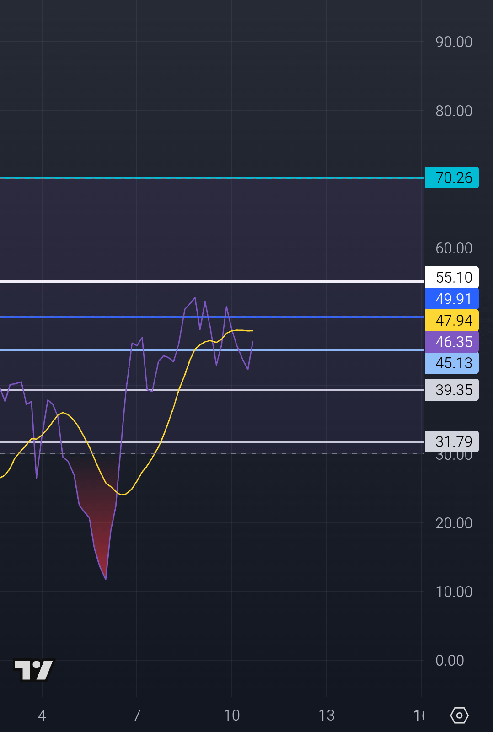
Task: Click the yellow 47.94 value label
Action: pyautogui.click(x=452, y=320)
